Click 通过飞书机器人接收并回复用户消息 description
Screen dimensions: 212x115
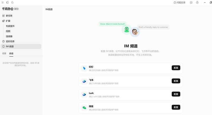click(x=104, y=83)
